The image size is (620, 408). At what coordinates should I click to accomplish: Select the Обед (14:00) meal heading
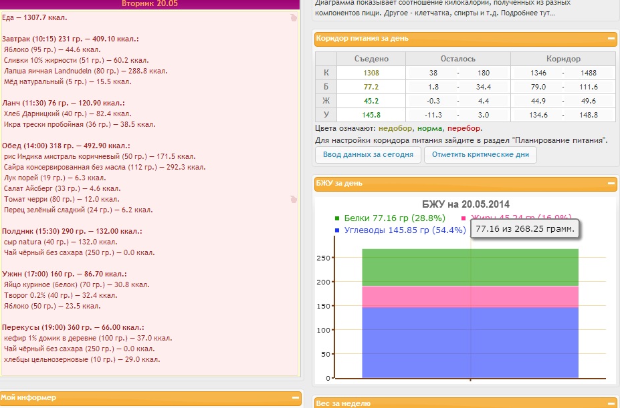click(66, 146)
